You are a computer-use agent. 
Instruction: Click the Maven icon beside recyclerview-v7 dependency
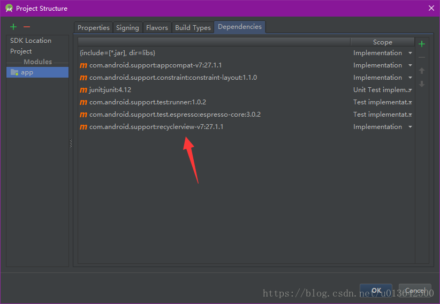click(x=84, y=127)
